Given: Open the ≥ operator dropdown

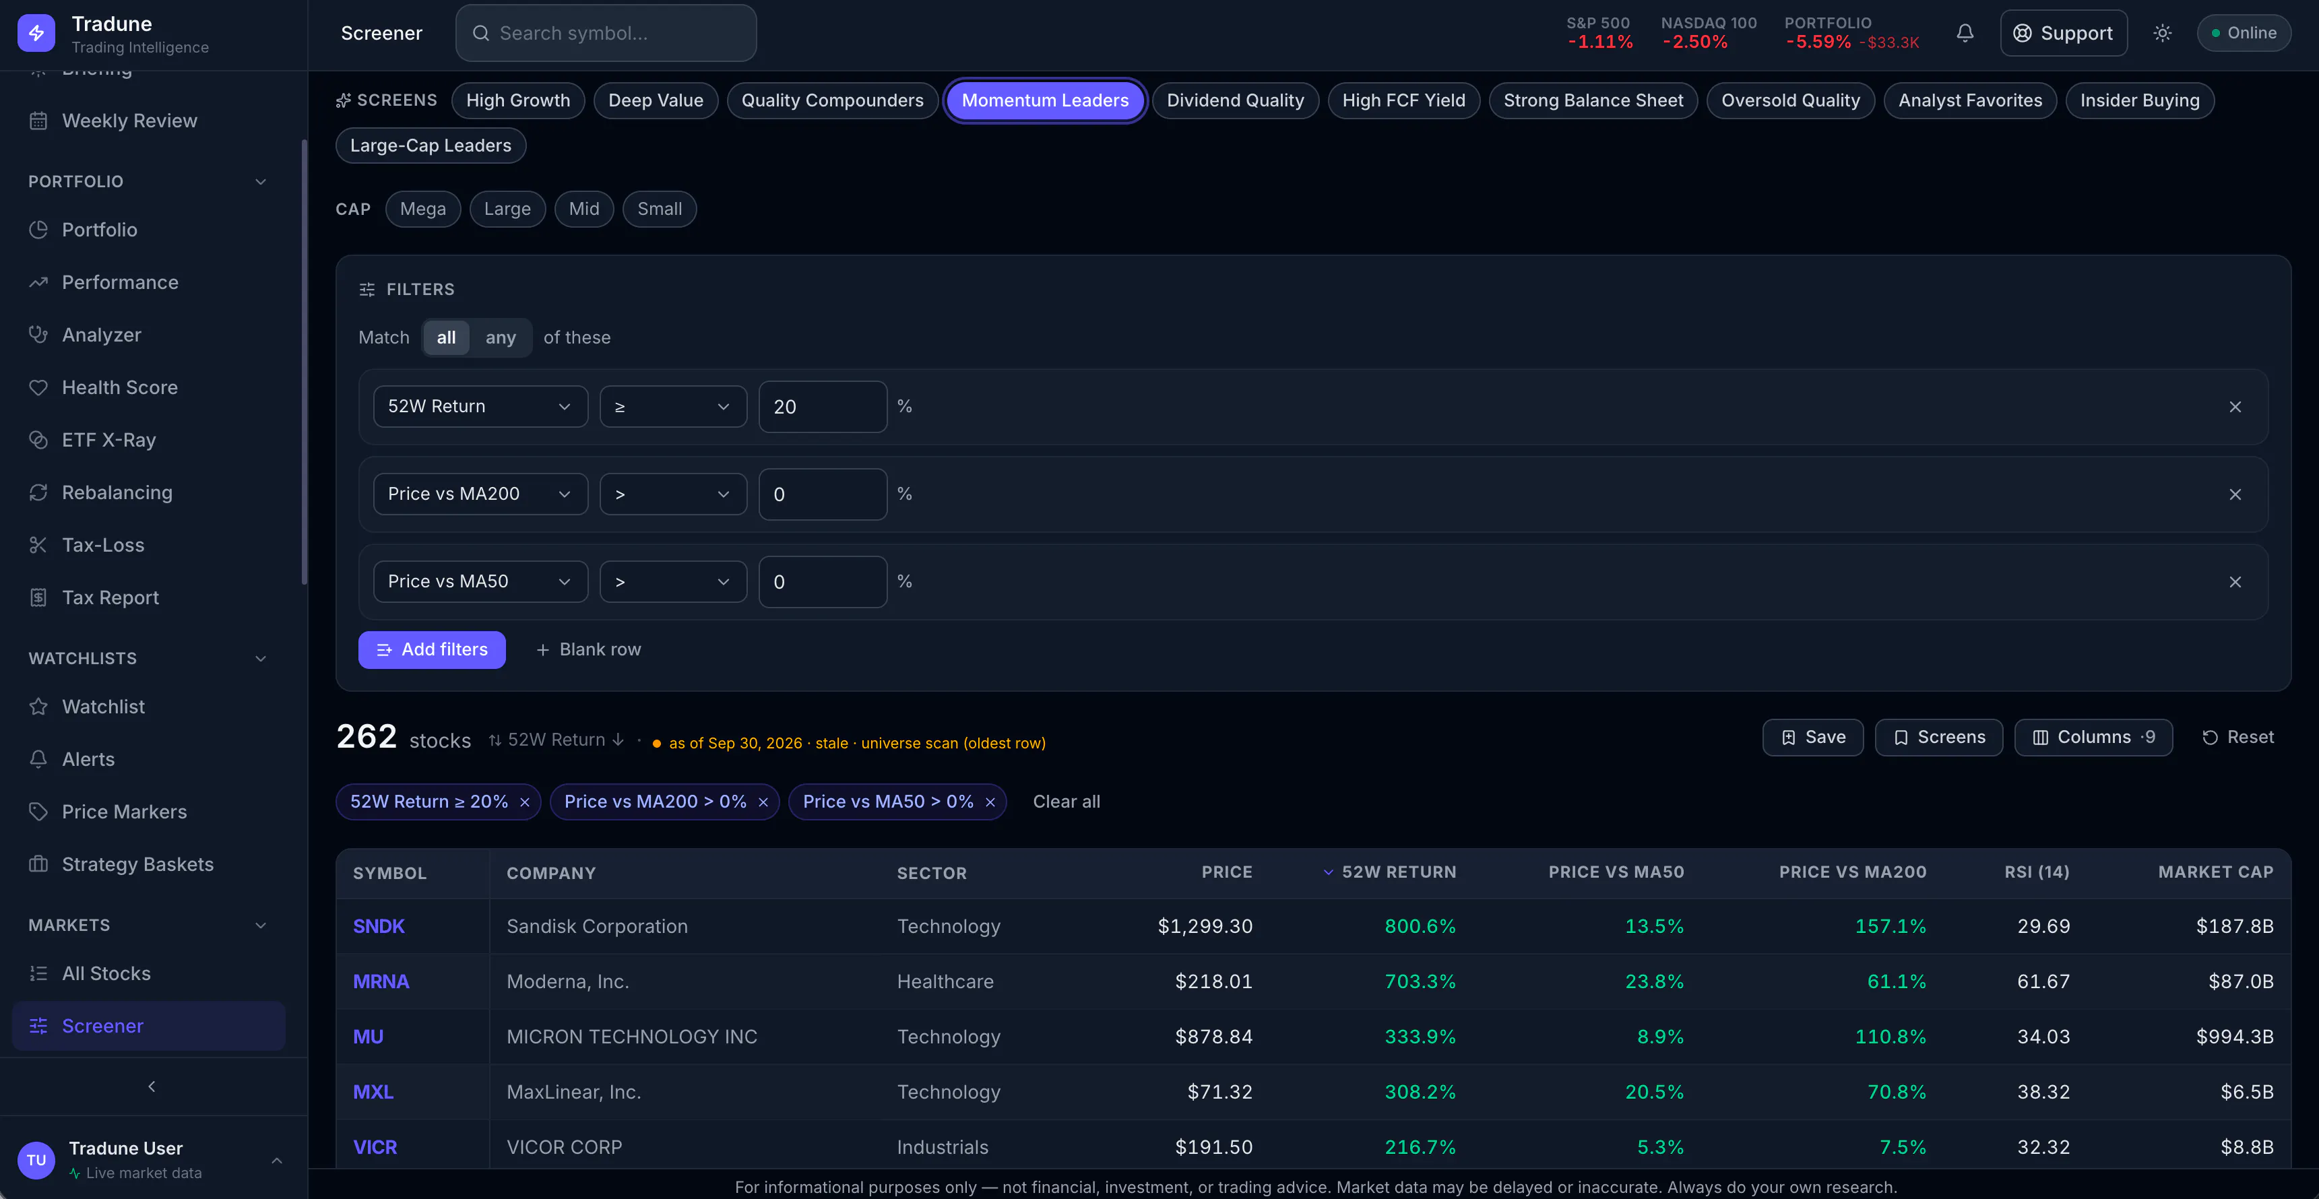Looking at the screenshot, I should click(x=672, y=407).
